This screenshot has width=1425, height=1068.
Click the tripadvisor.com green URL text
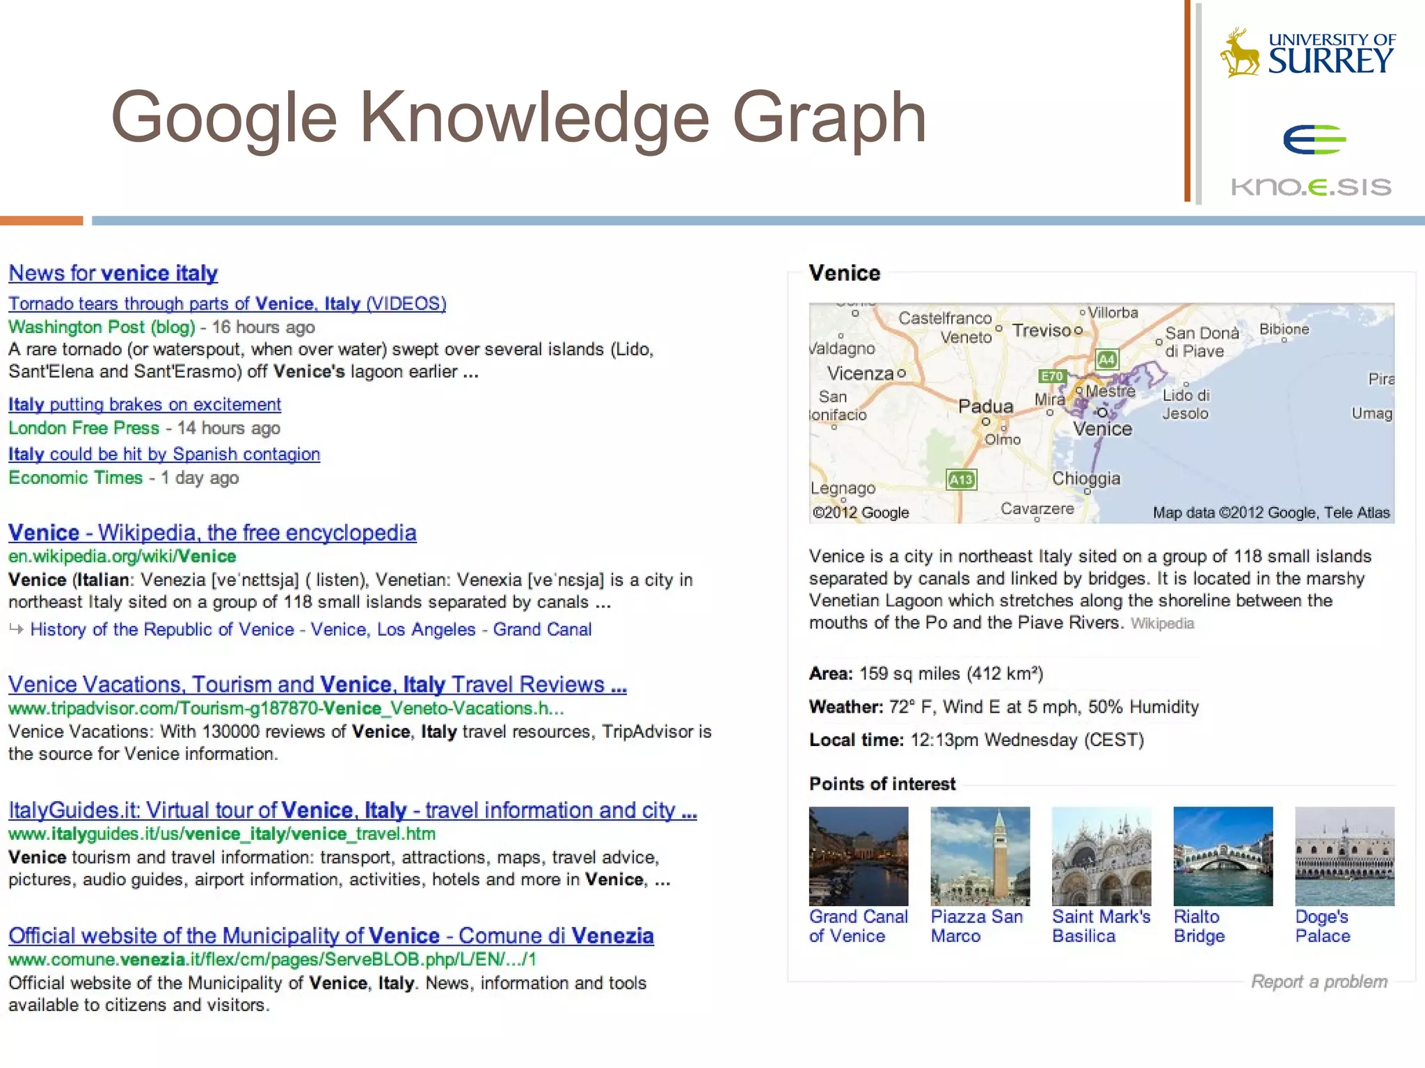tap(286, 709)
